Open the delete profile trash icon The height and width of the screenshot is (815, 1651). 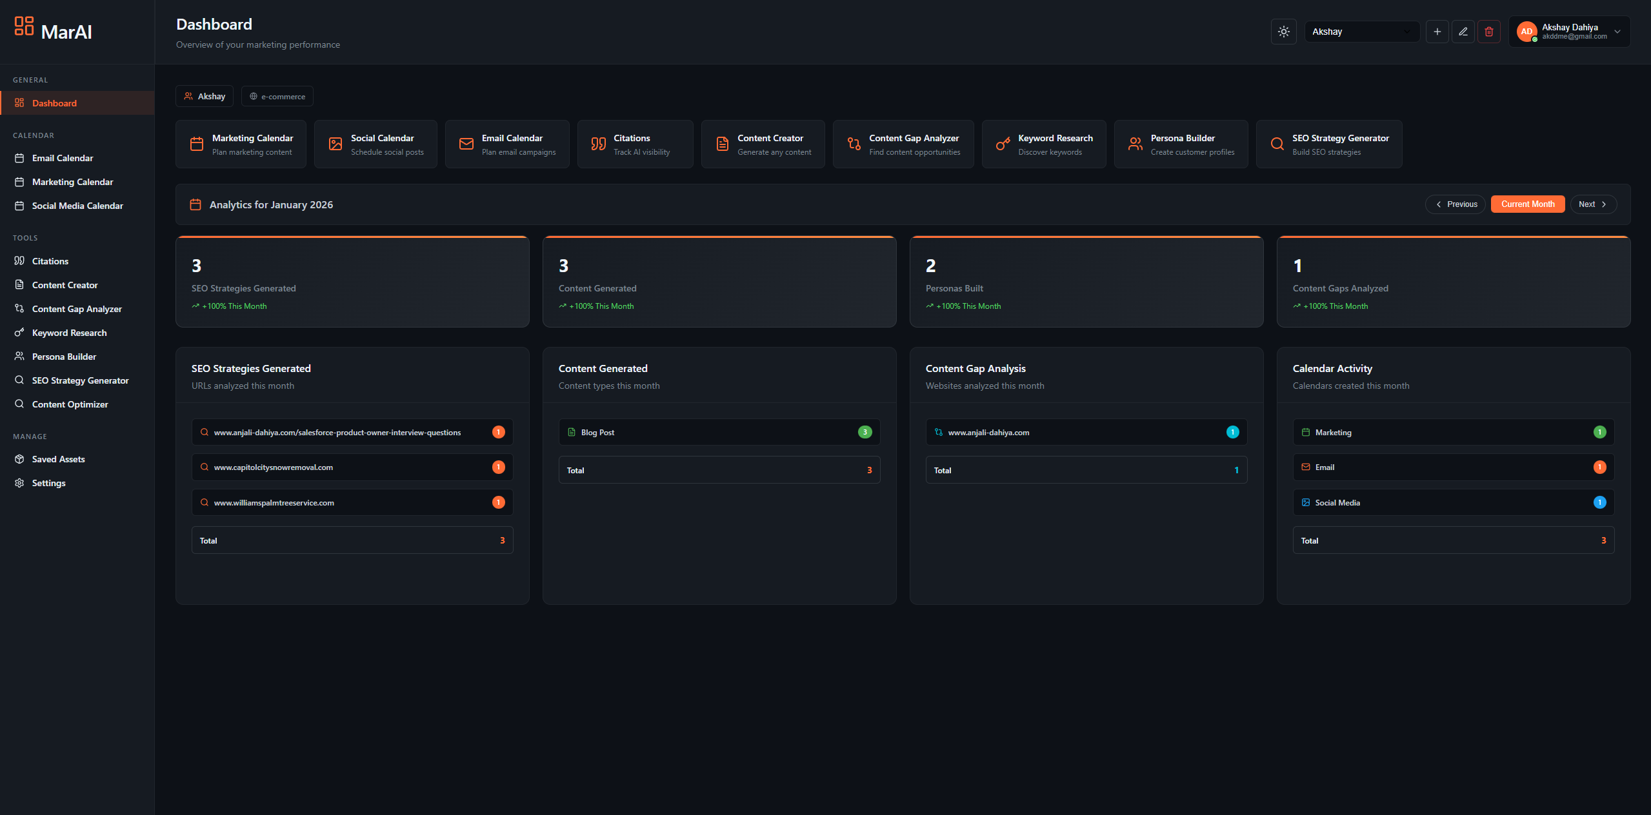click(1488, 31)
